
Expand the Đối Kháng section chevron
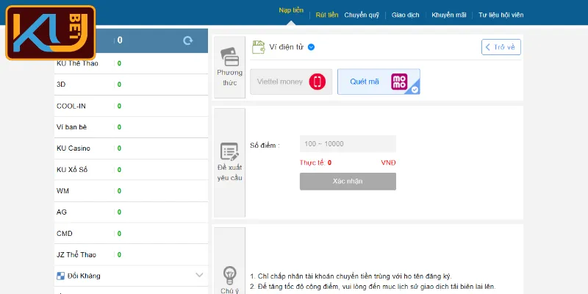[199, 275]
